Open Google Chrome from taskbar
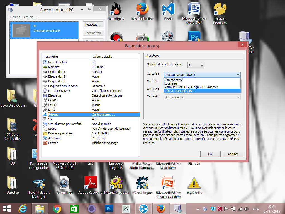 pyautogui.click(x=57, y=209)
